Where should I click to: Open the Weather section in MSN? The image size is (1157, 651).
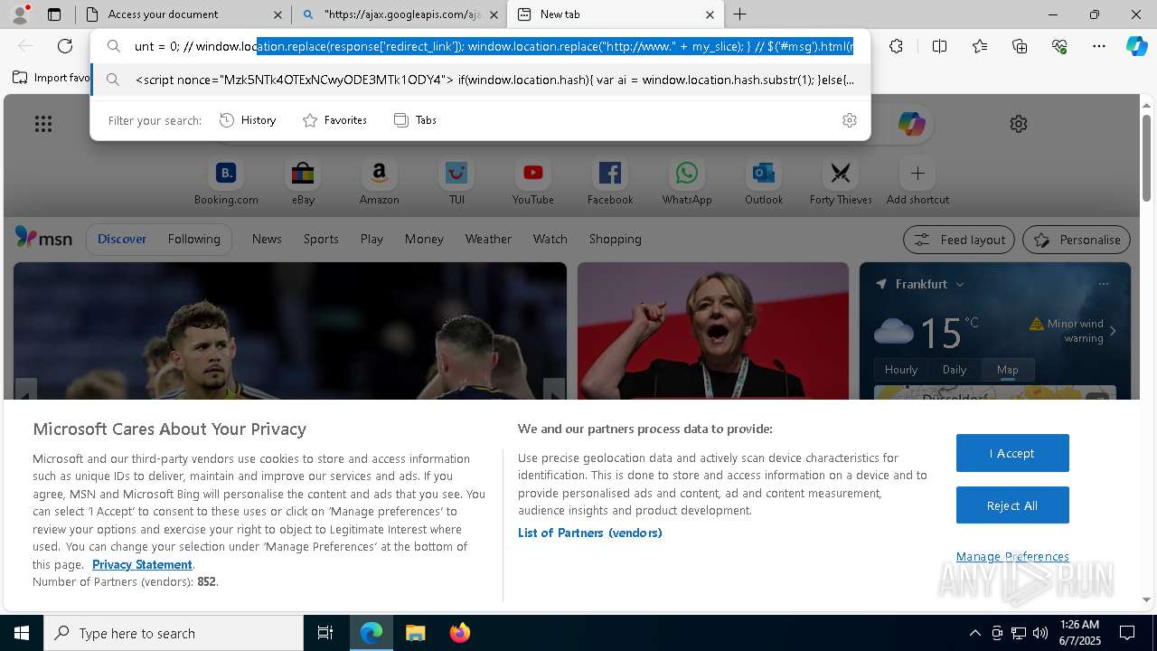(488, 239)
